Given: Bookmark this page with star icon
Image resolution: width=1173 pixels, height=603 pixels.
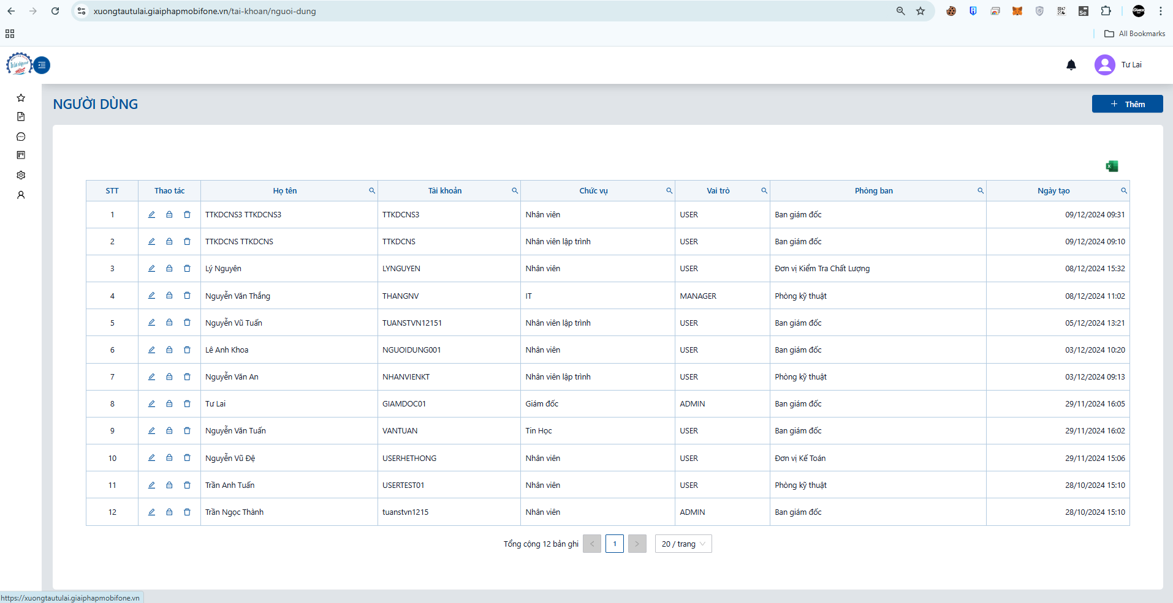Looking at the screenshot, I should coord(921,11).
